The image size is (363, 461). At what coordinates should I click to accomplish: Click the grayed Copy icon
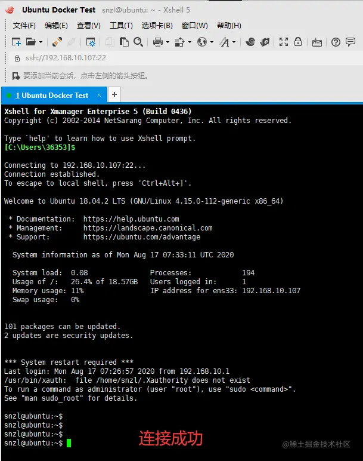(x=110, y=42)
